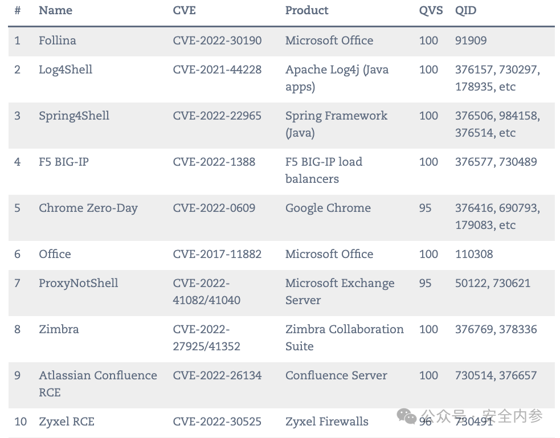Click the Name column header

point(55,10)
